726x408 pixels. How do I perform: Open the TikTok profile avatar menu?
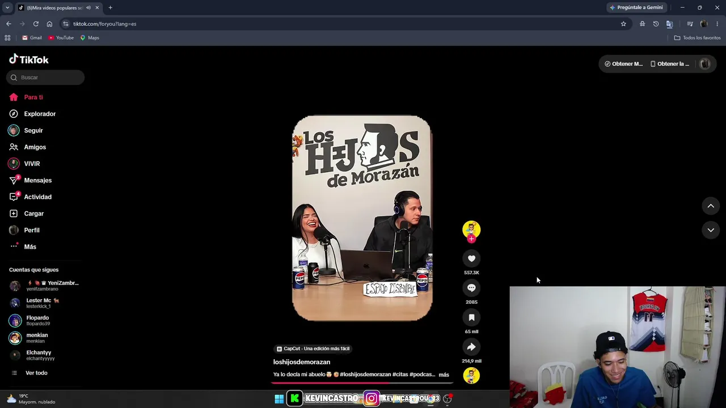point(705,64)
